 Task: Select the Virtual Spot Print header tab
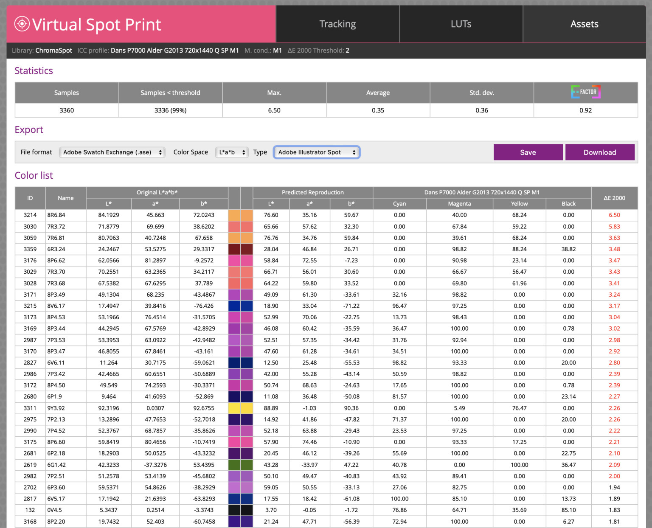(141, 24)
